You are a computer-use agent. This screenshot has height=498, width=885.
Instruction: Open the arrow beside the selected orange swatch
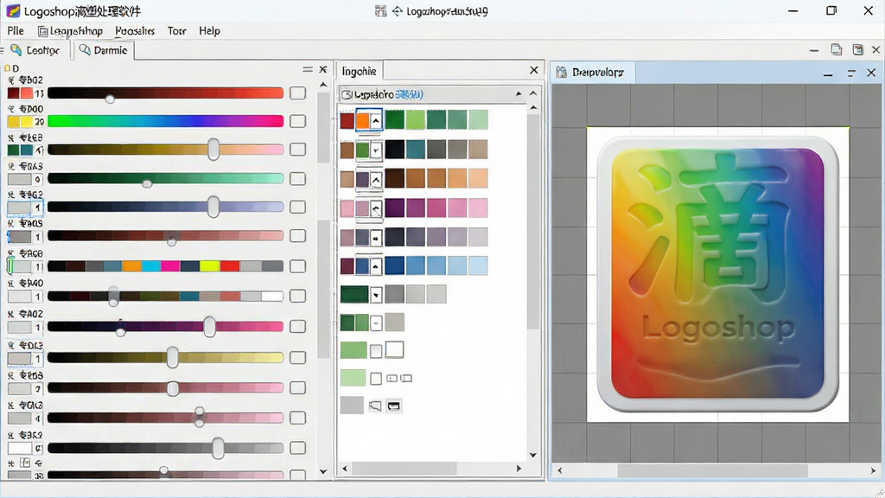coord(375,120)
